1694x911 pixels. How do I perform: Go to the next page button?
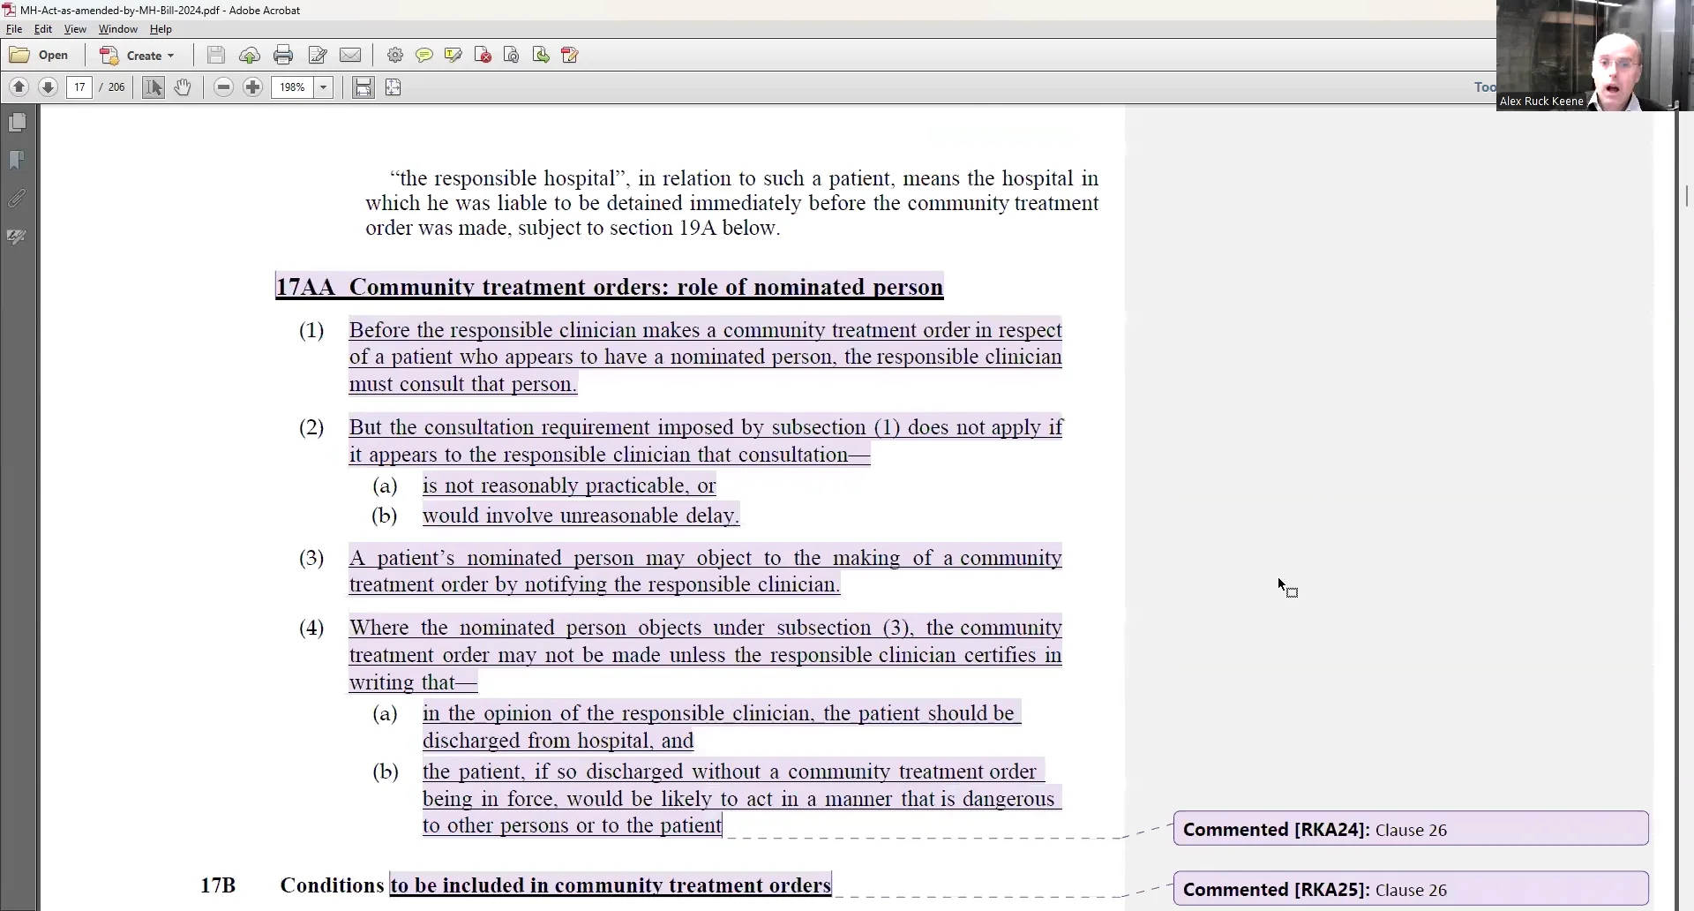coord(49,87)
